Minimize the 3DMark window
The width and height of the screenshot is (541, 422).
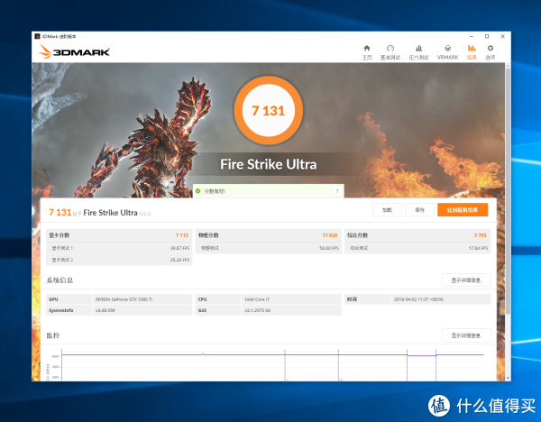pos(472,36)
